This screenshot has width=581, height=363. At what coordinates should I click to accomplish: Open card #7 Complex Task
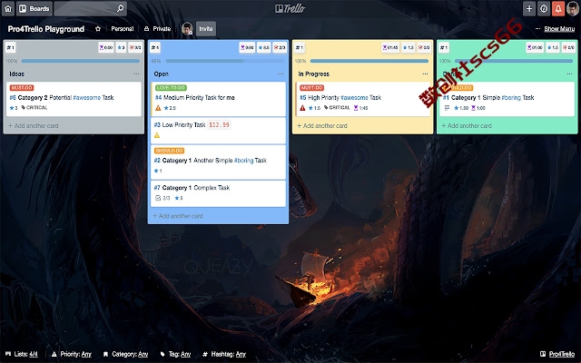(x=218, y=193)
